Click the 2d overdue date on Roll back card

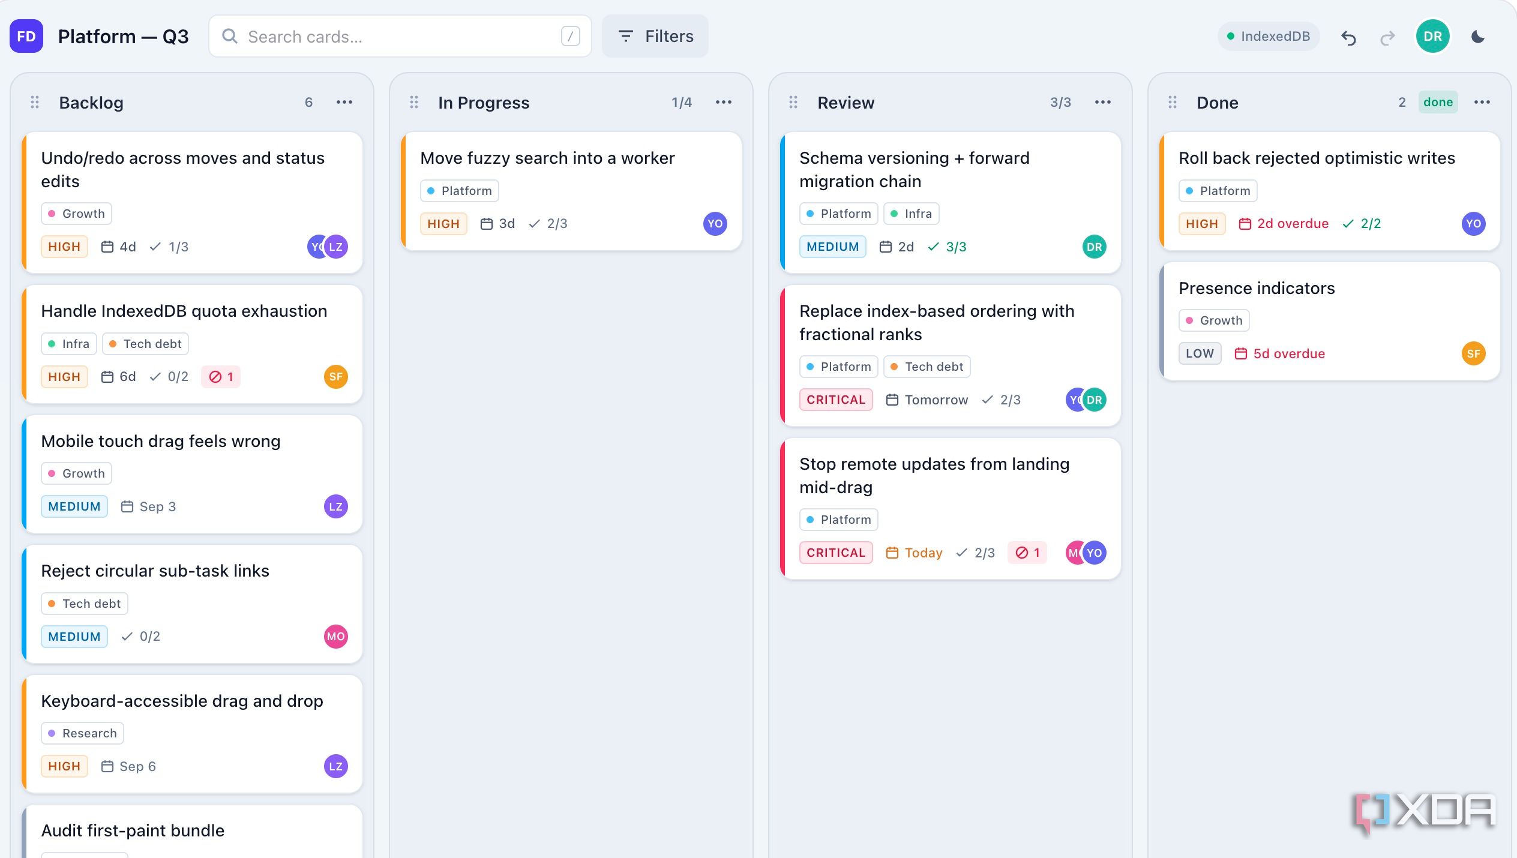click(x=1284, y=224)
